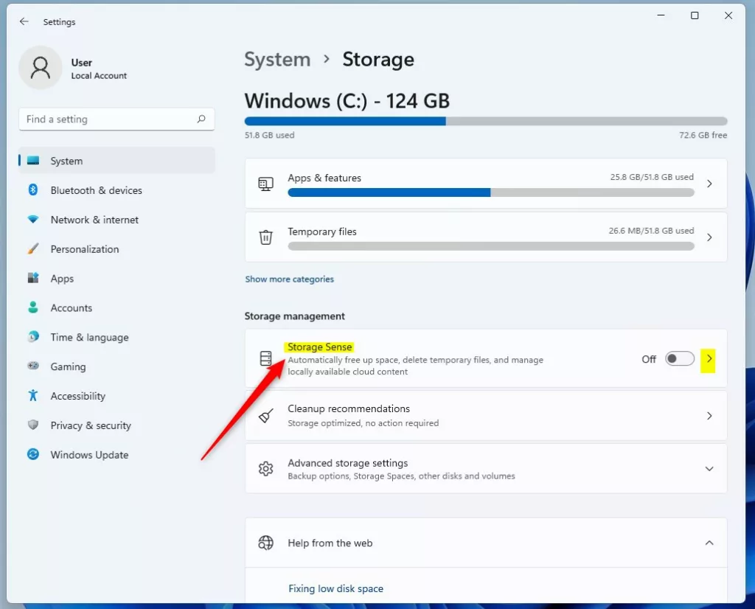Collapse the Help from the web section

pyautogui.click(x=709, y=543)
